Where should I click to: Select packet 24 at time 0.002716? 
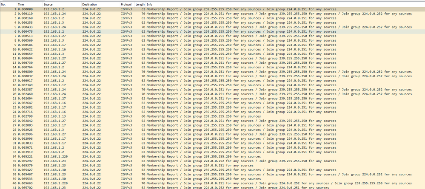click(x=213, y=112)
